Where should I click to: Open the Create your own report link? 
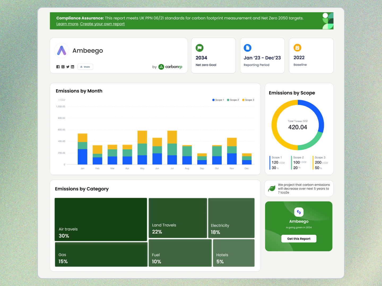102,24
